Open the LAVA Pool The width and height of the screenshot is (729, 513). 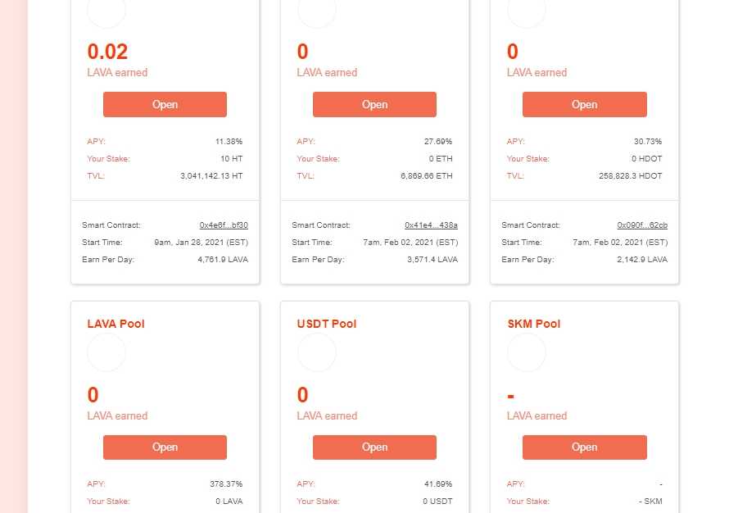pos(165,447)
